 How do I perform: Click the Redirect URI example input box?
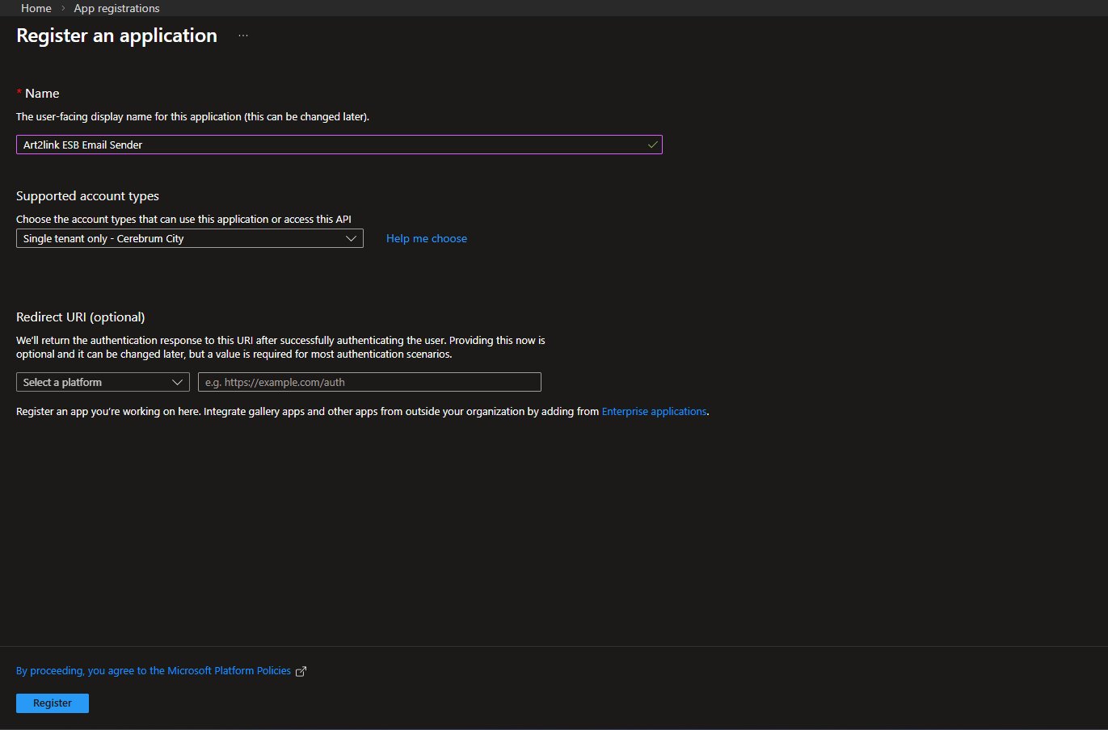point(369,381)
